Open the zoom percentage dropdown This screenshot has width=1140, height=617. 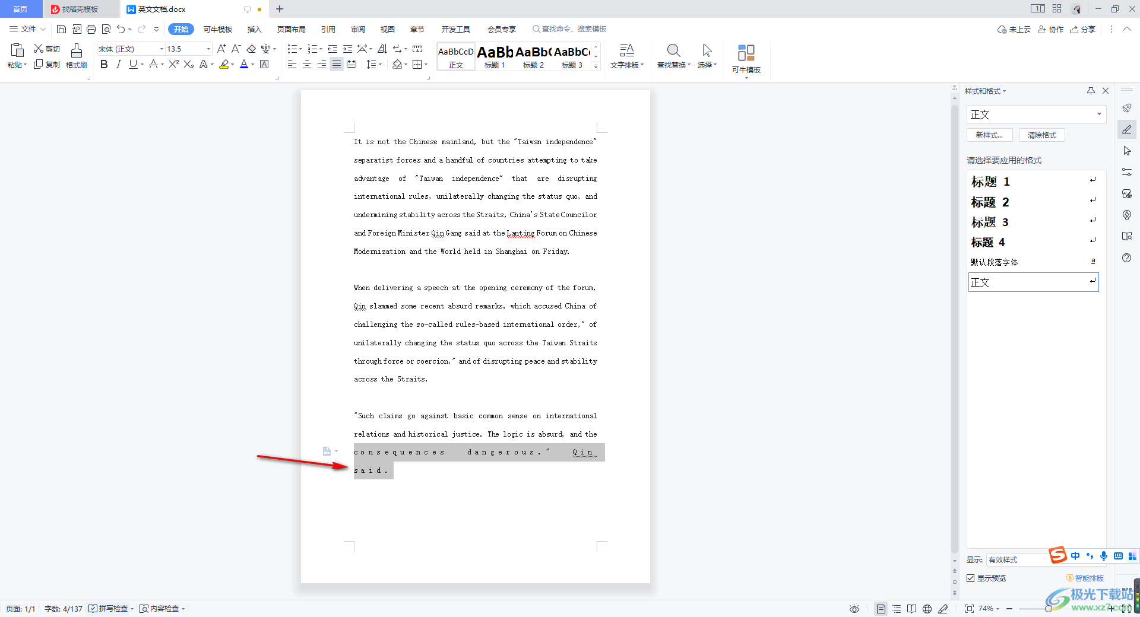(x=997, y=609)
